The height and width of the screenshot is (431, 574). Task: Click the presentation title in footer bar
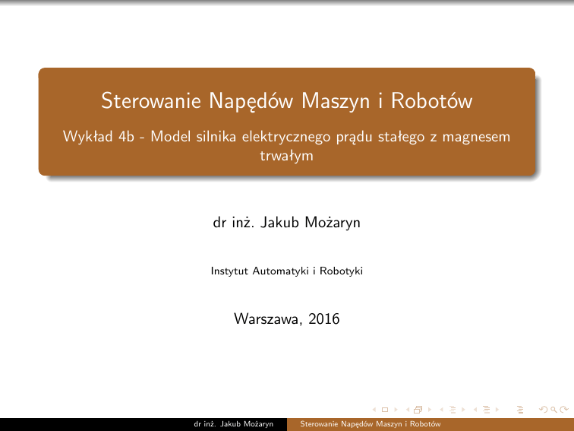pos(371,424)
